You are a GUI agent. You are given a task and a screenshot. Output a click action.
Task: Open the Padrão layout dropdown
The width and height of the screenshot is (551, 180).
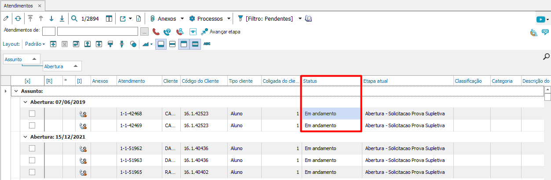click(x=35, y=44)
